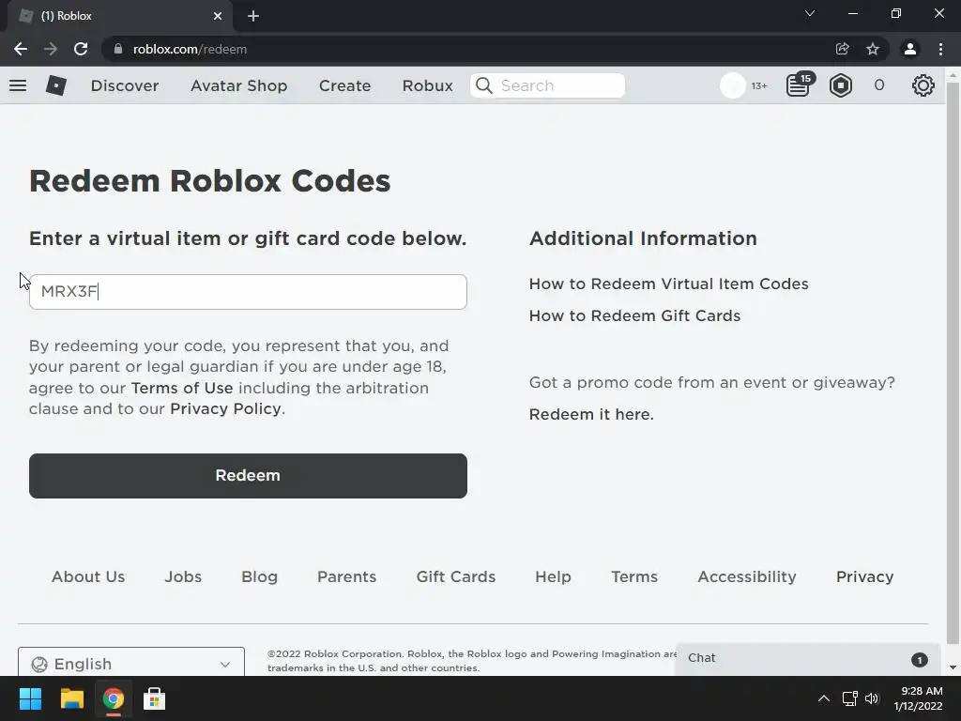Open Help footer link
The width and height of the screenshot is (961, 721).
[553, 577]
